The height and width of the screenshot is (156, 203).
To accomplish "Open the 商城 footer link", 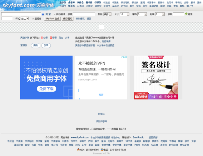I will pyautogui.click(x=71, y=145).
